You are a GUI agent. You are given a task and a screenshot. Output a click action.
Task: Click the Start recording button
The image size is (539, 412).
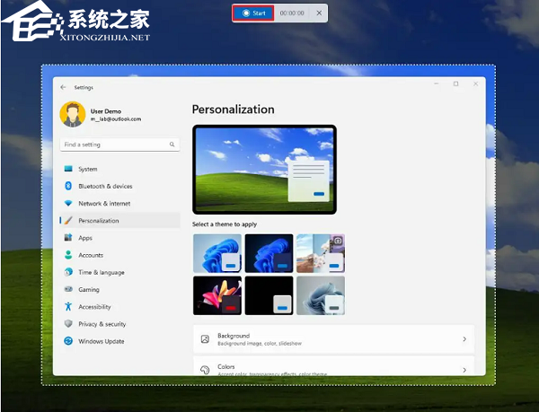[x=252, y=13]
